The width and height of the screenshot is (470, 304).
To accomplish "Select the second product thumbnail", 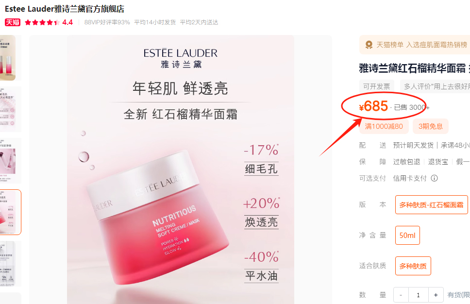I will [11, 109].
